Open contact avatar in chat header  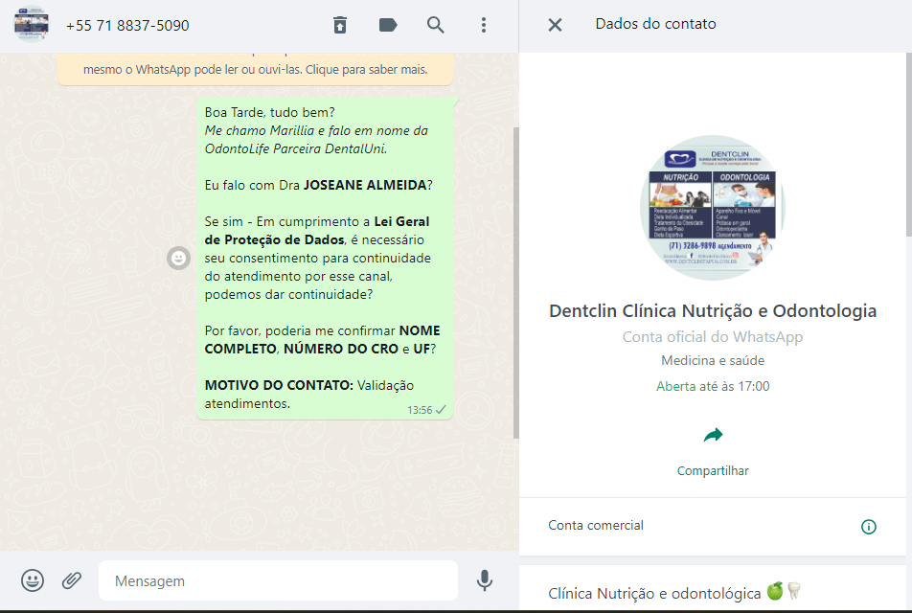(x=32, y=25)
